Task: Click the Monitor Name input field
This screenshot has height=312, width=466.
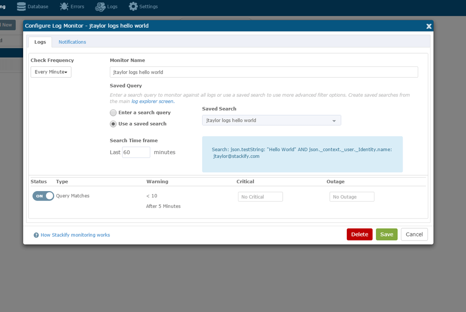Action: (x=264, y=72)
